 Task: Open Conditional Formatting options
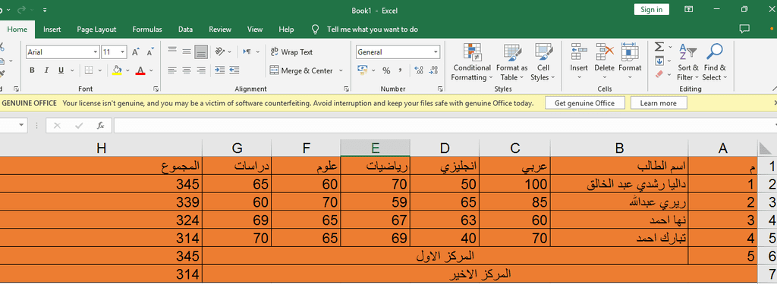coord(471,62)
